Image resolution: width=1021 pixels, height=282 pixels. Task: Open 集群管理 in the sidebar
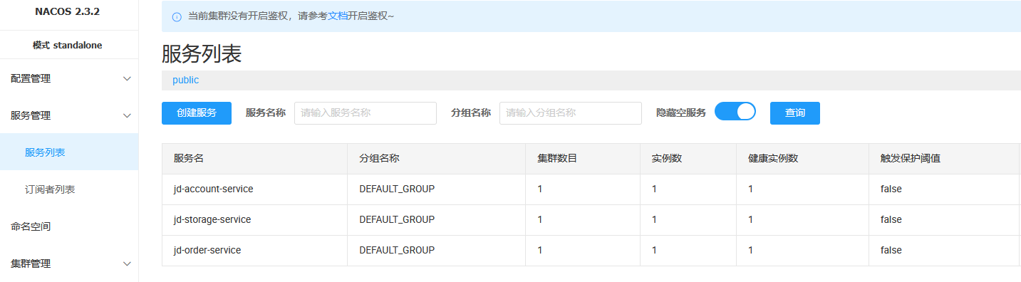[31, 263]
